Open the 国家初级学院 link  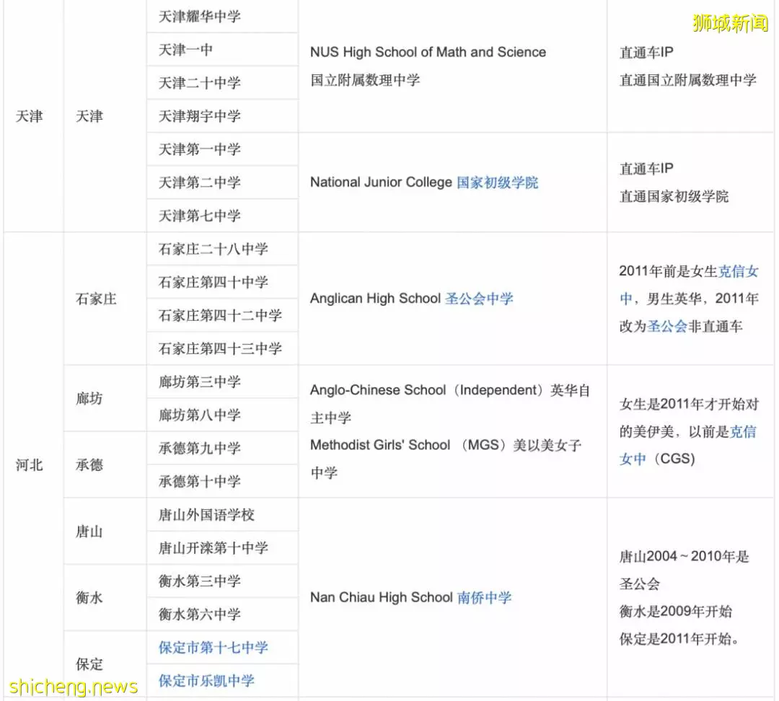497,182
